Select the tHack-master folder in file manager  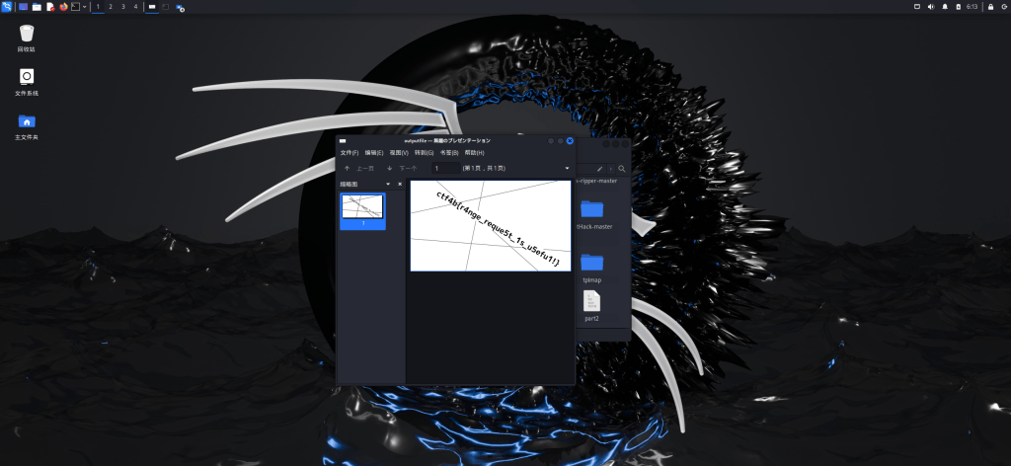[x=593, y=214]
